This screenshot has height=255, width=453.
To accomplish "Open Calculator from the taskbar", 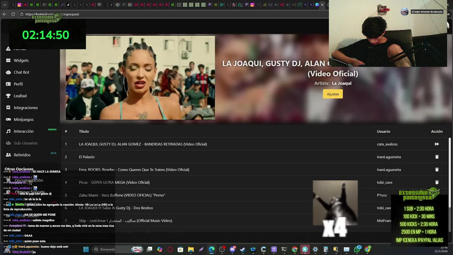I will click(x=325, y=249).
